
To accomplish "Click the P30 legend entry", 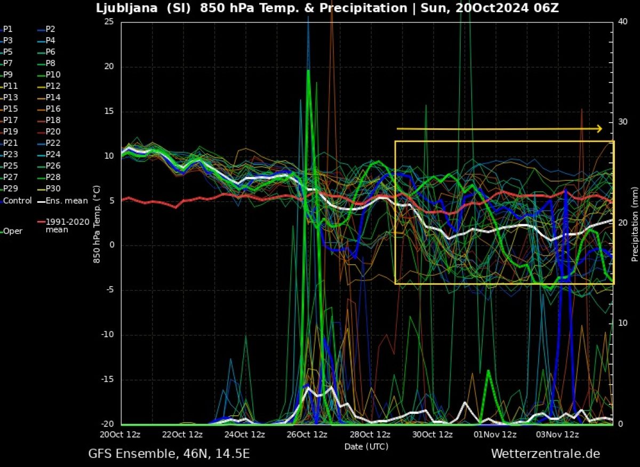I will (53, 189).
